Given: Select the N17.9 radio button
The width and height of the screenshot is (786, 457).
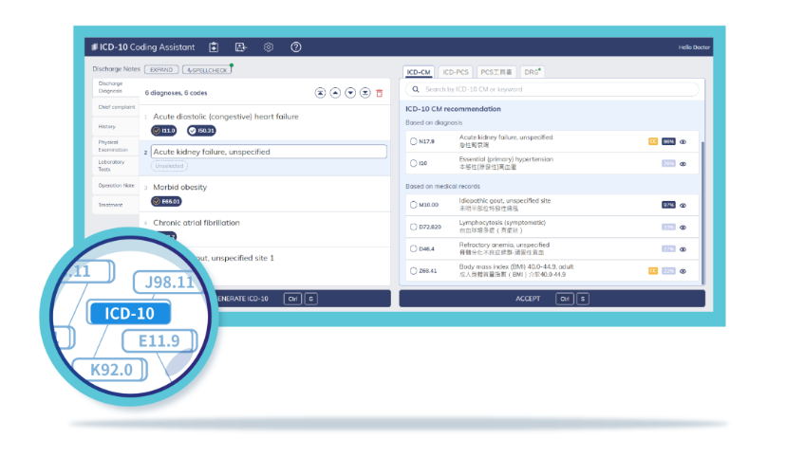Looking at the screenshot, I should (x=414, y=141).
